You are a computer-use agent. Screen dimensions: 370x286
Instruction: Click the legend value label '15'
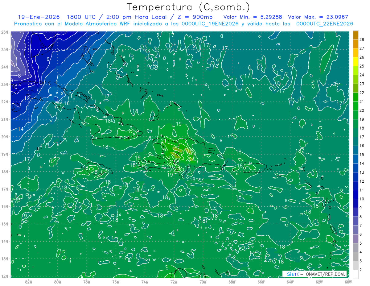[x=362, y=155]
